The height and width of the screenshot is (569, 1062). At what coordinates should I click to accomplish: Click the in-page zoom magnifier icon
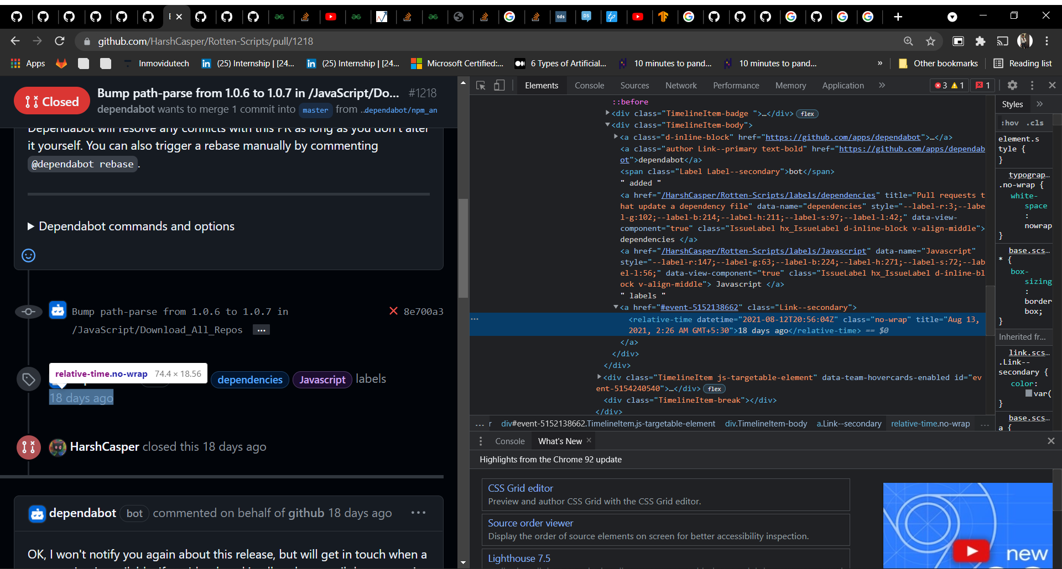click(x=908, y=41)
